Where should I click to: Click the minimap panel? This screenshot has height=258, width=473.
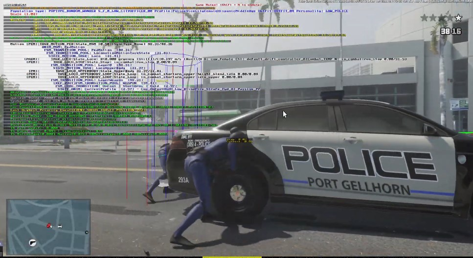[x=48, y=227]
